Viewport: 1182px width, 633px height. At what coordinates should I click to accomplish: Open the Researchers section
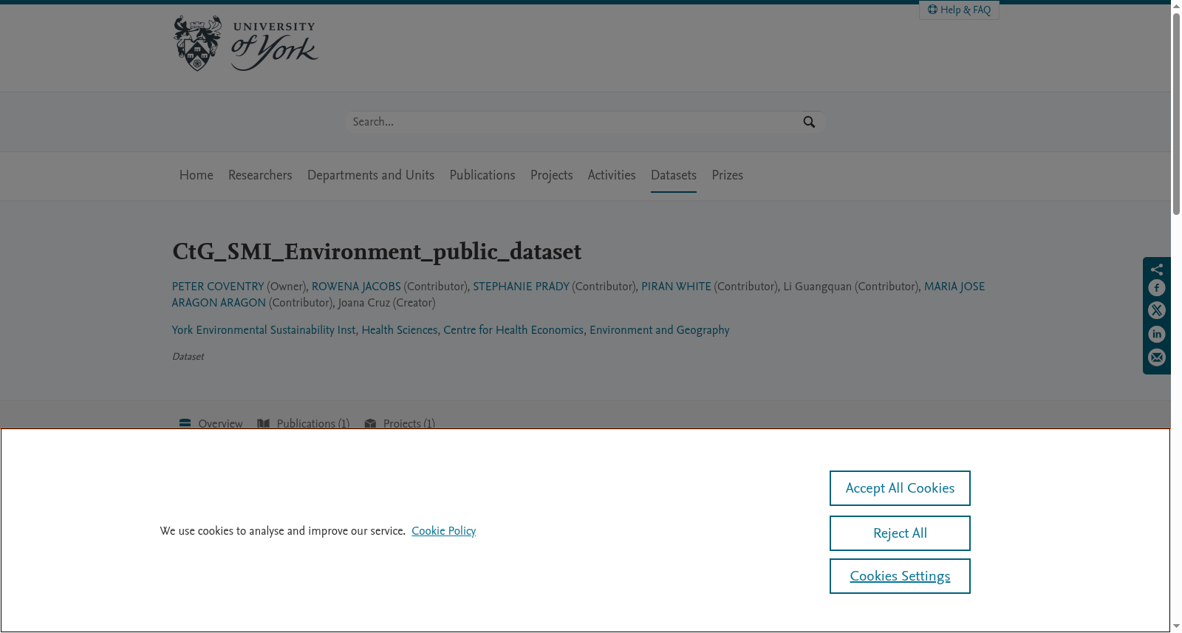260,175
